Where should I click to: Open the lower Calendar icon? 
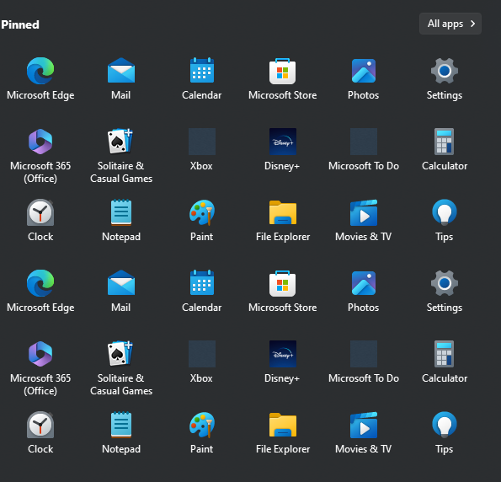[x=202, y=283]
